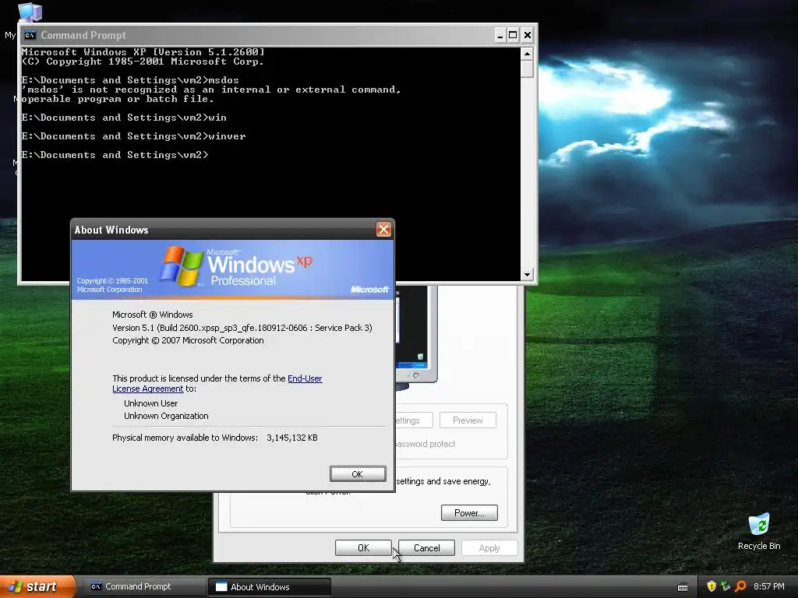Click the monitor preview in Display Properties
The width and height of the screenshot is (798, 598).
(416, 336)
